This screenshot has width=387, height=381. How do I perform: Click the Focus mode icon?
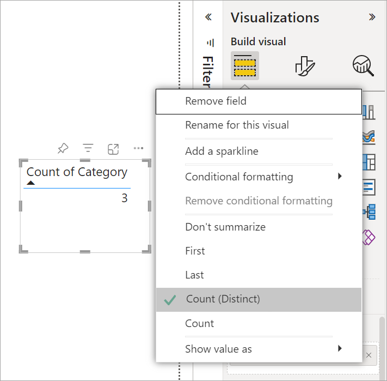point(113,148)
